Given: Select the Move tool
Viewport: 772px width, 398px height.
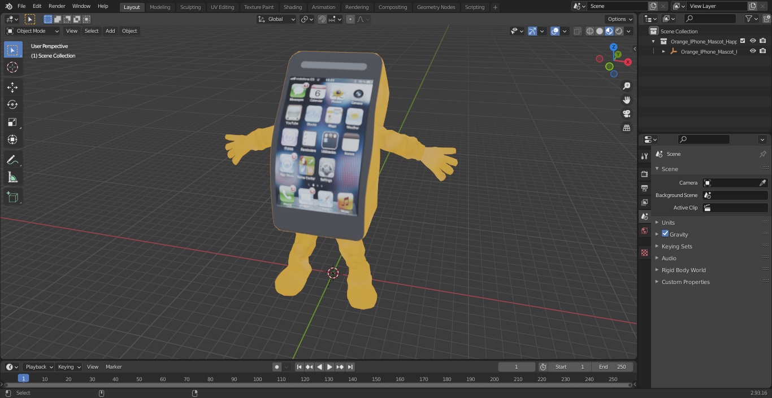Looking at the screenshot, I should pos(12,87).
